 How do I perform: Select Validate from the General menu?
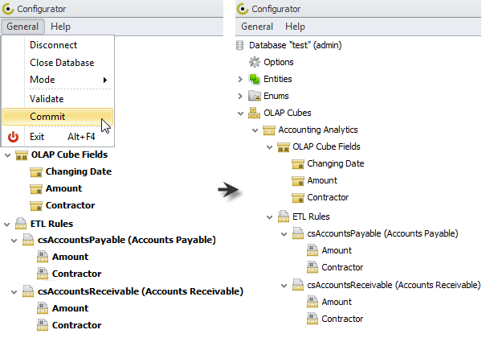[47, 99]
